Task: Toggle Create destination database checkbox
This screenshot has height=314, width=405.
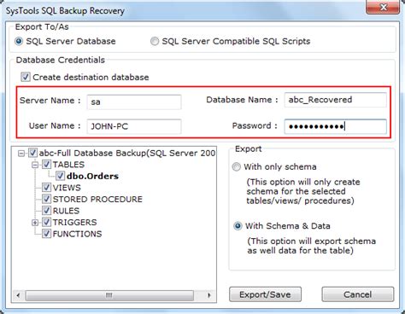Action: tap(26, 77)
